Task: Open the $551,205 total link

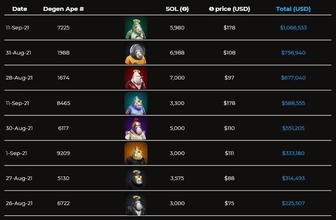Action: (293, 128)
